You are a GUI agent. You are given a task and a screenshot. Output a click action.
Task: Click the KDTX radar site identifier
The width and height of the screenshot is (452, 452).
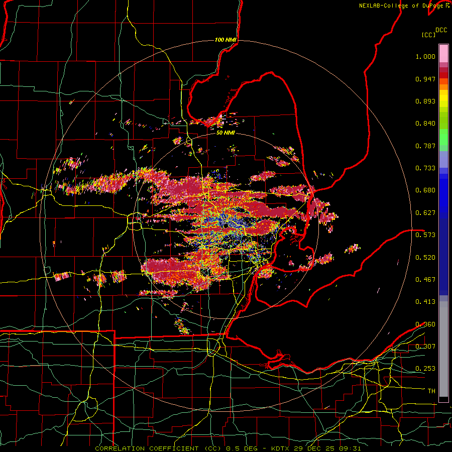coord(281,448)
